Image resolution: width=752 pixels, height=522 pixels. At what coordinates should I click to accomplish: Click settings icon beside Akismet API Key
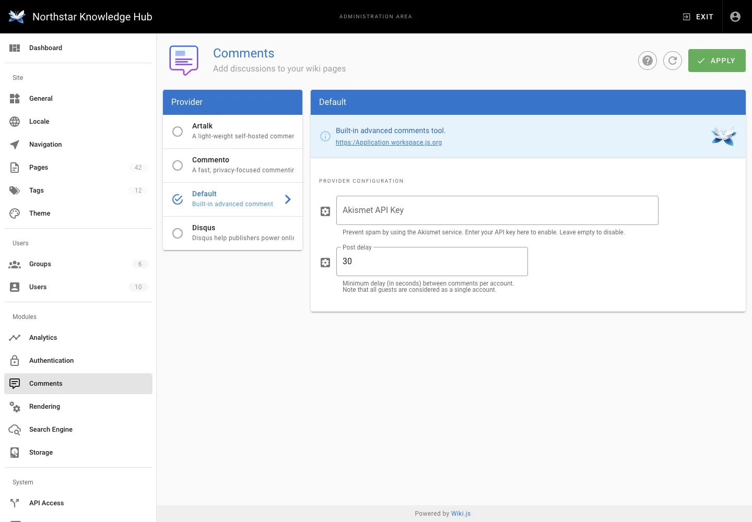(325, 211)
